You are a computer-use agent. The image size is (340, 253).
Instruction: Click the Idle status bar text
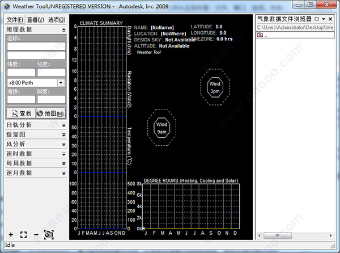[x=10, y=245]
